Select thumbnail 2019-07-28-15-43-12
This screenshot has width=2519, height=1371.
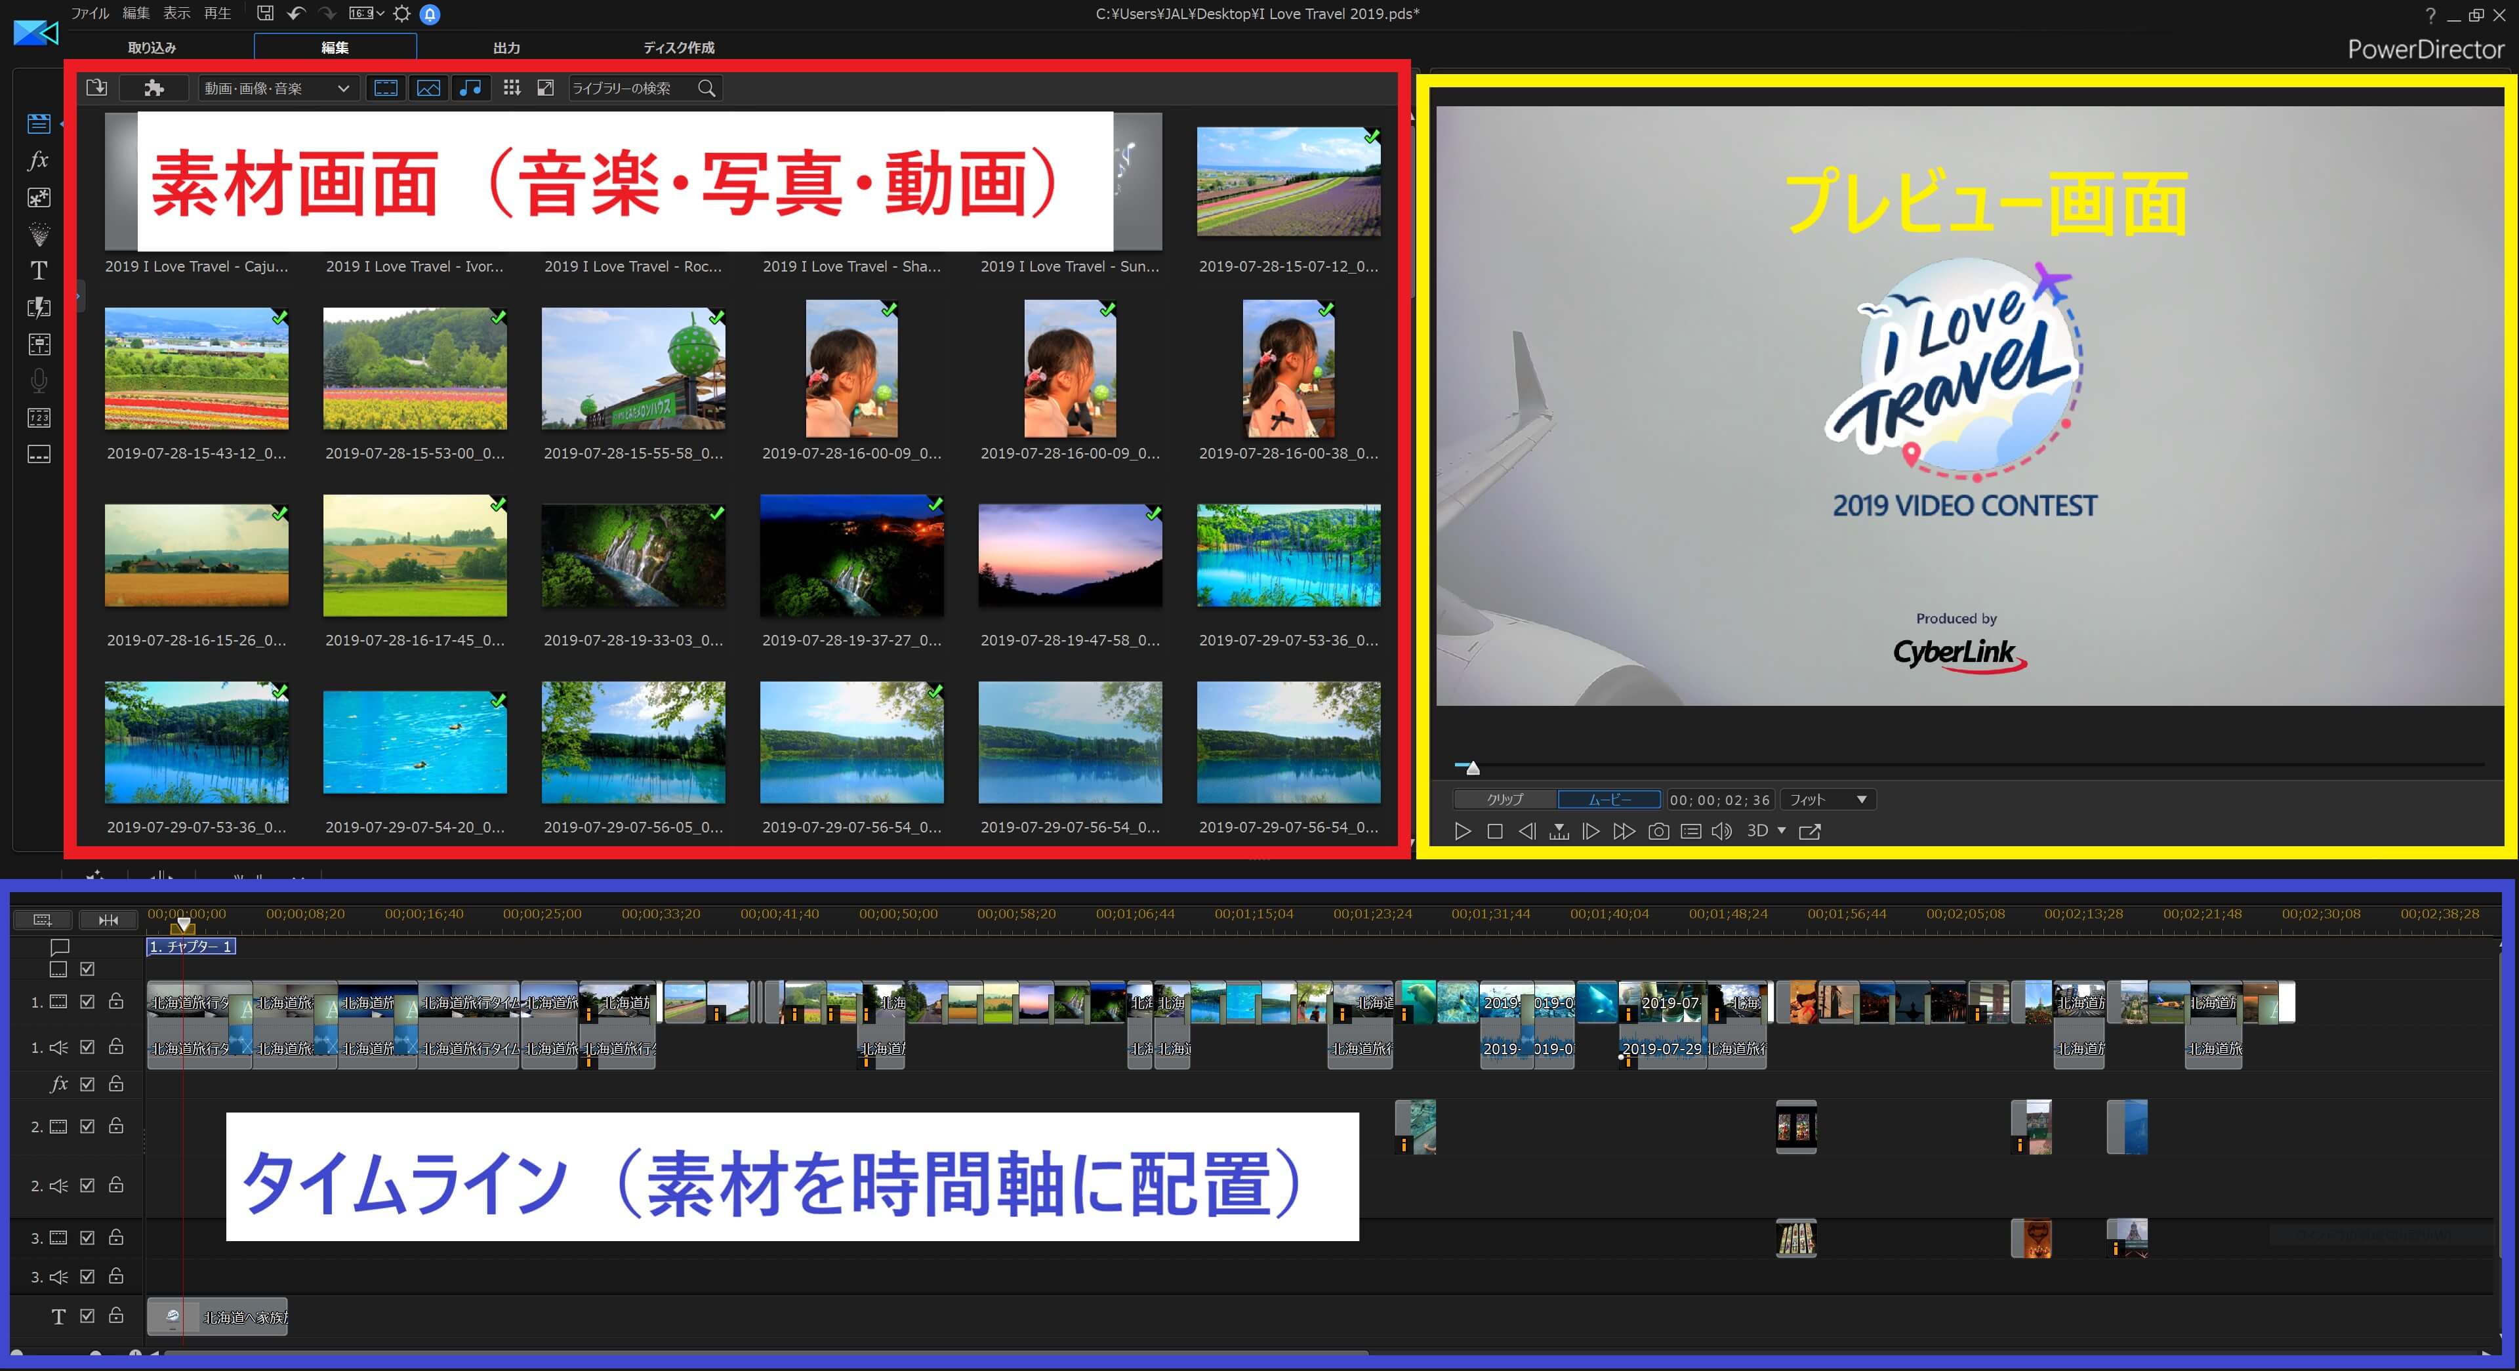pyautogui.click(x=197, y=368)
